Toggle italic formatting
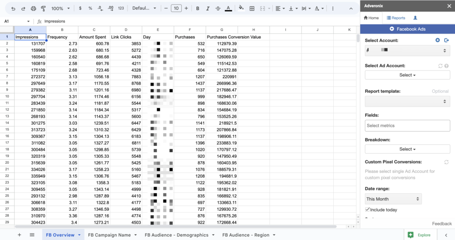This screenshot has width=455, height=240. pos(208,8)
